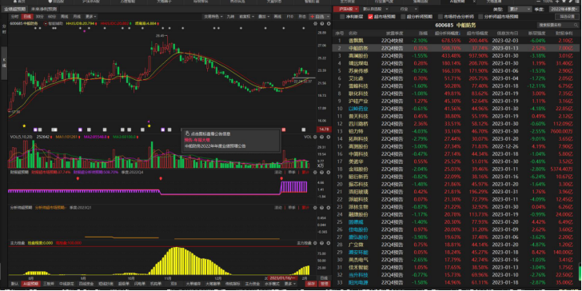Open main chart settings gear icon
Viewport: 582px width, 291px height.
pos(315,23)
